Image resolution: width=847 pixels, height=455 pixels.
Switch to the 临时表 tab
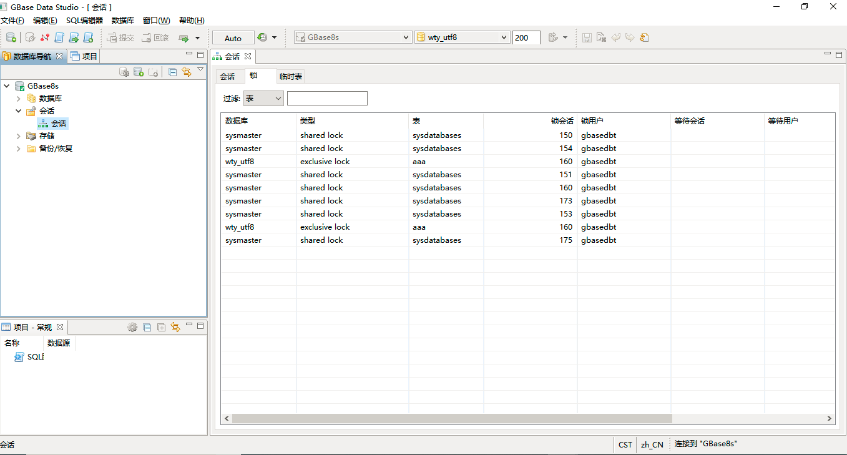pos(291,76)
